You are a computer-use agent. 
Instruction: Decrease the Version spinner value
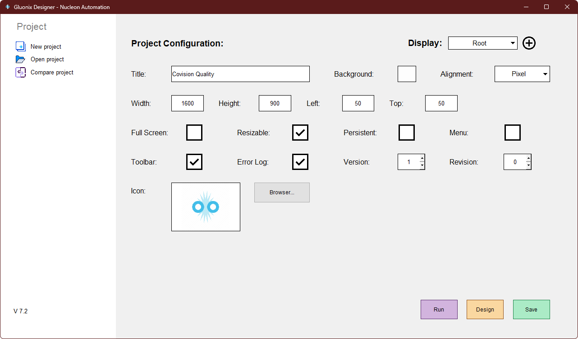422,166
